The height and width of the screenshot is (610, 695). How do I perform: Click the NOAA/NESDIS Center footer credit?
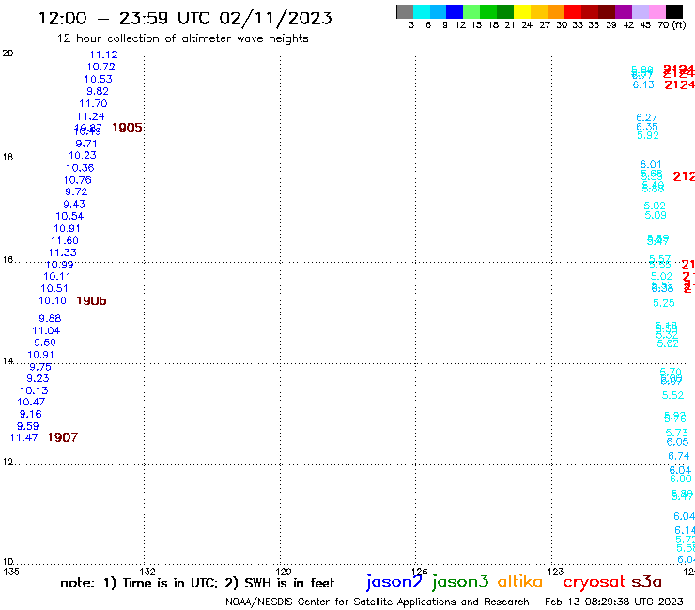coord(378,602)
